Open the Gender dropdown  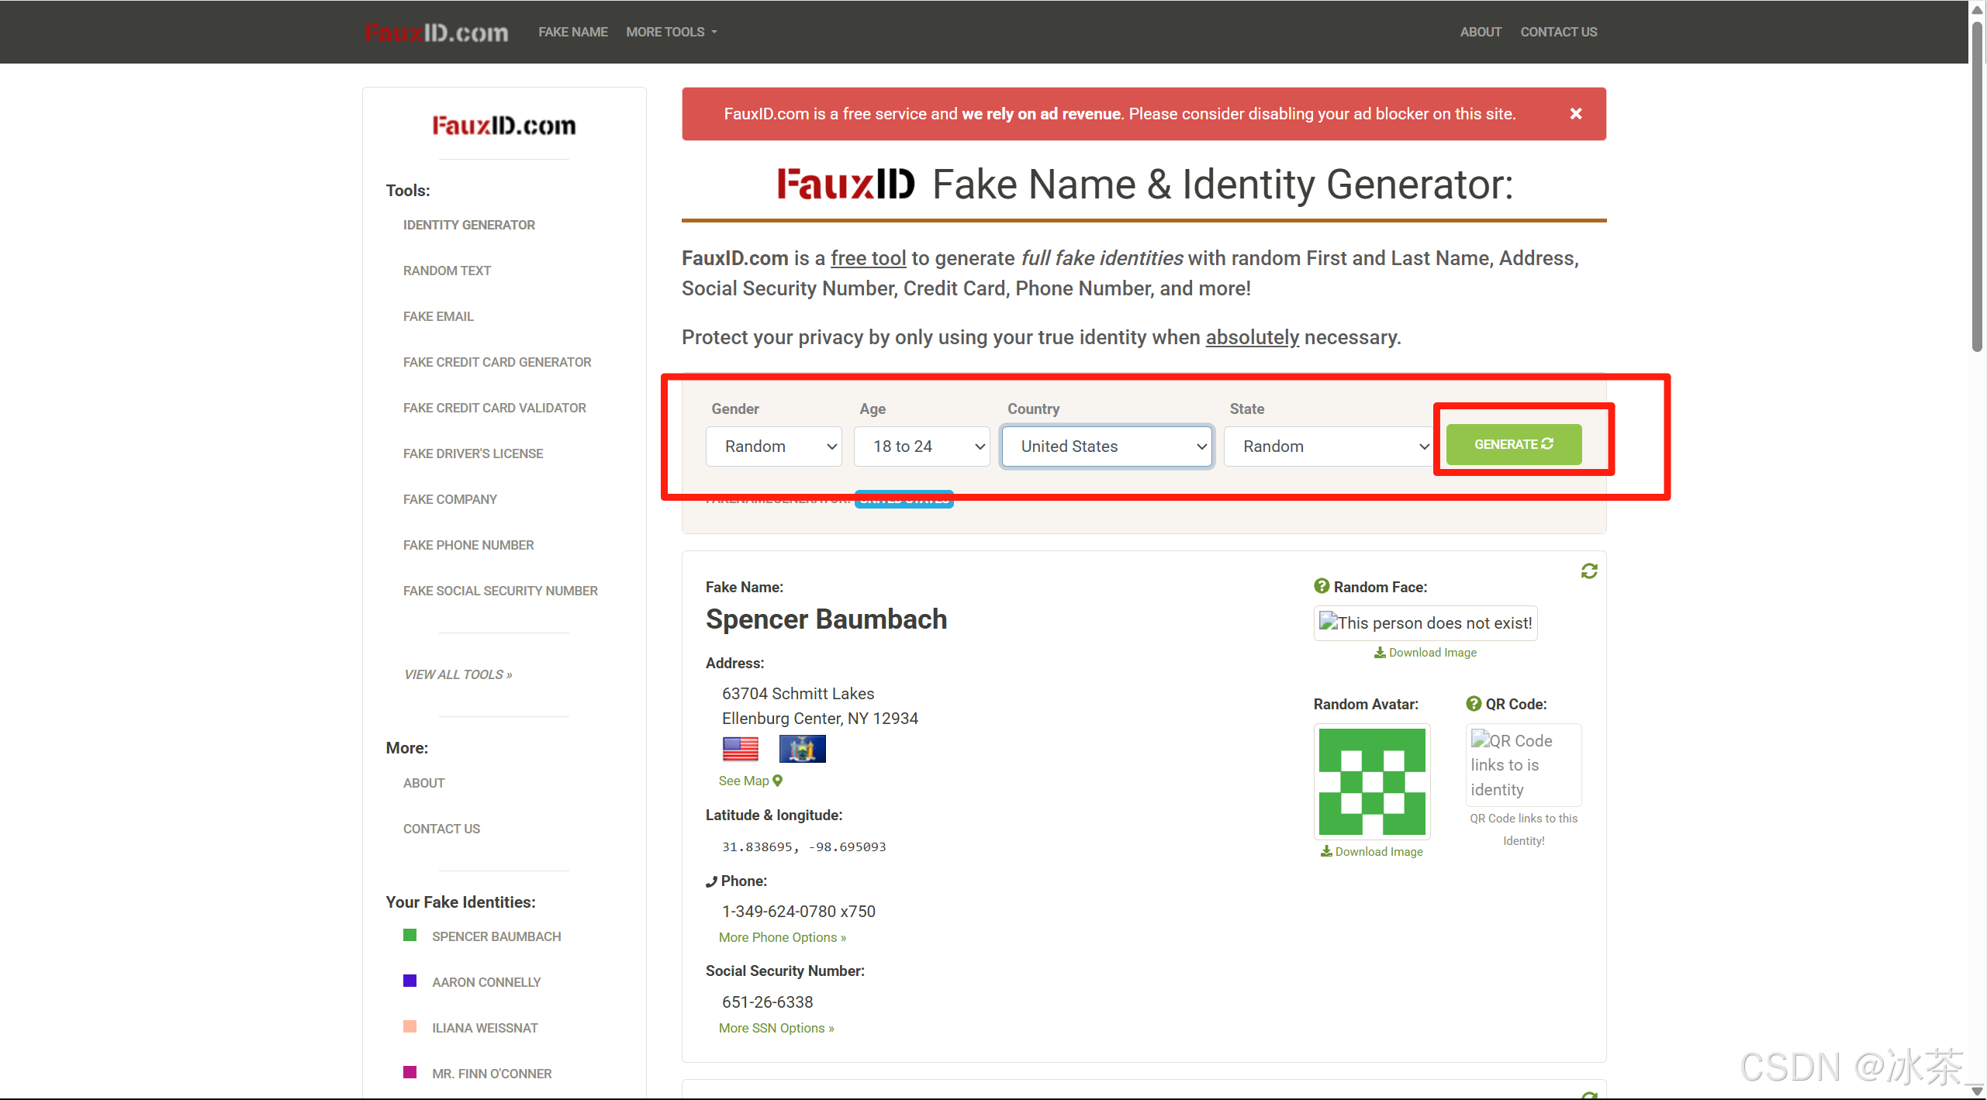(773, 447)
